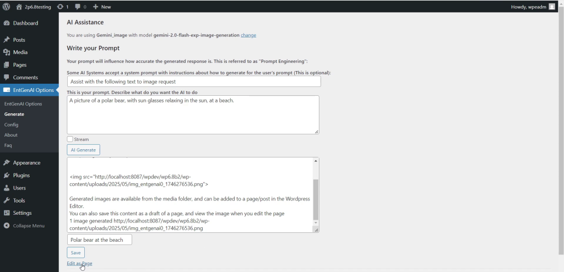
Task: Open the About submenu item
Action: pos(11,135)
